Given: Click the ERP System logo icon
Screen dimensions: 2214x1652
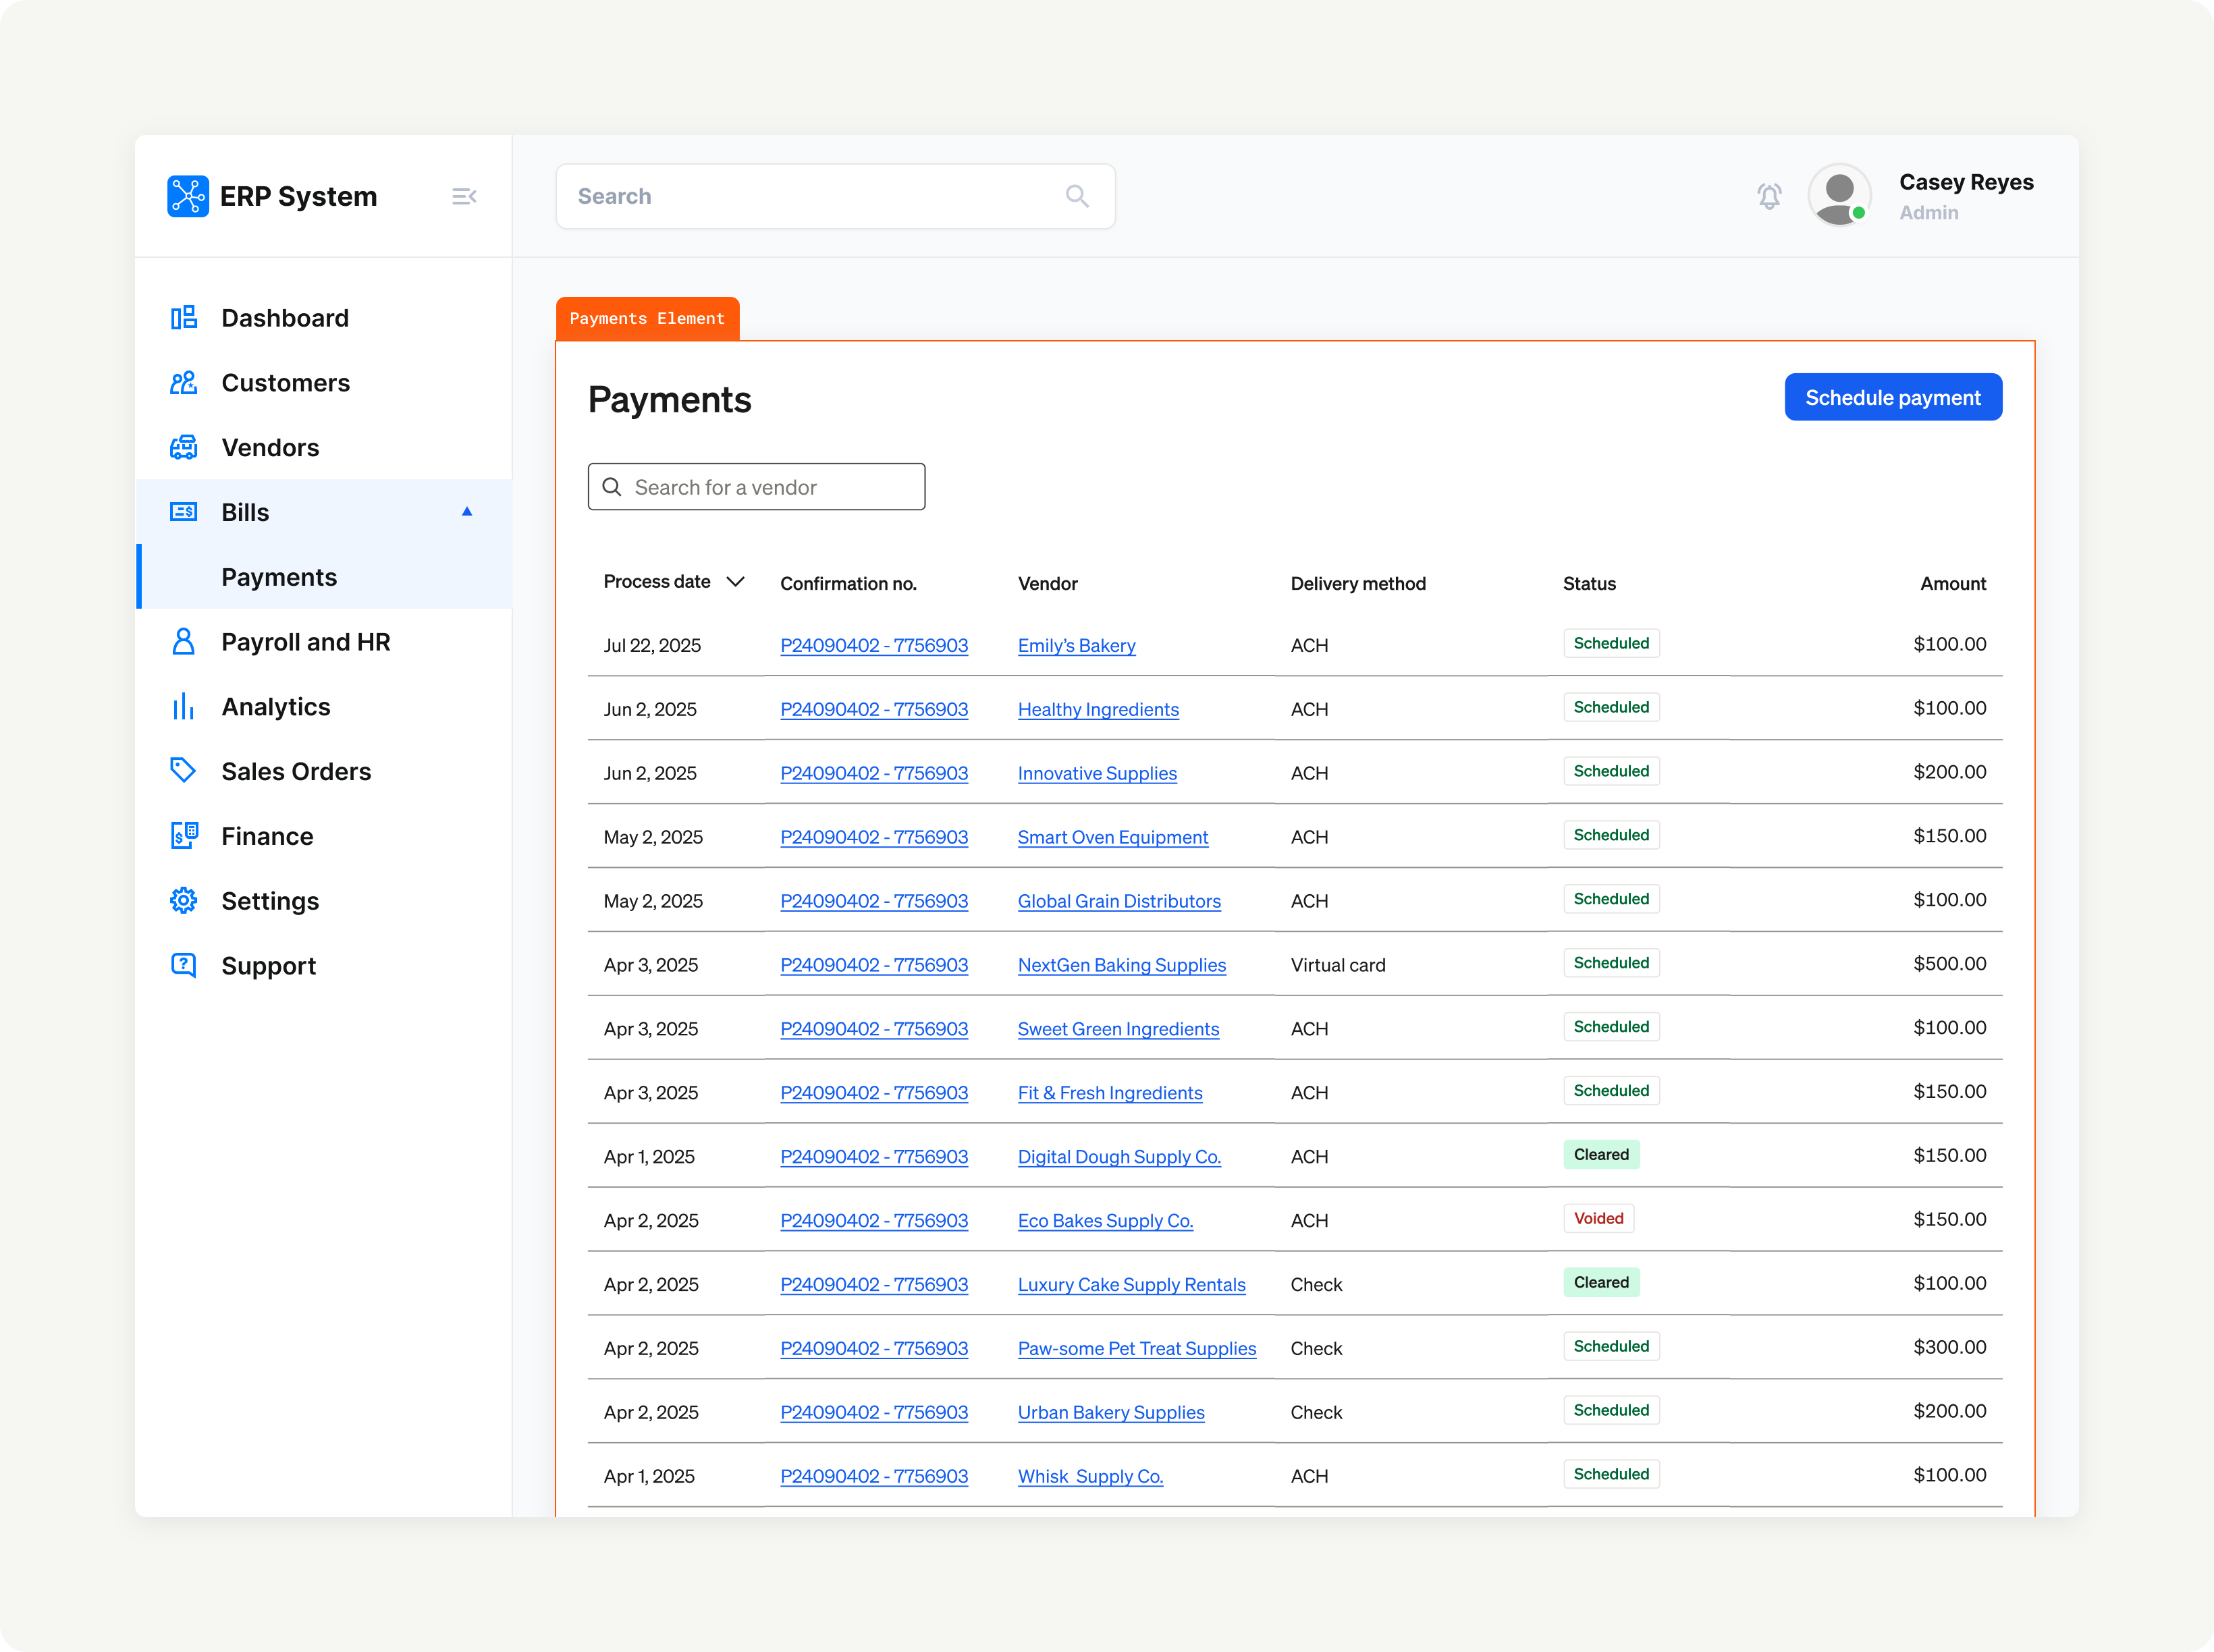Looking at the screenshot, I should pos(188,196).
